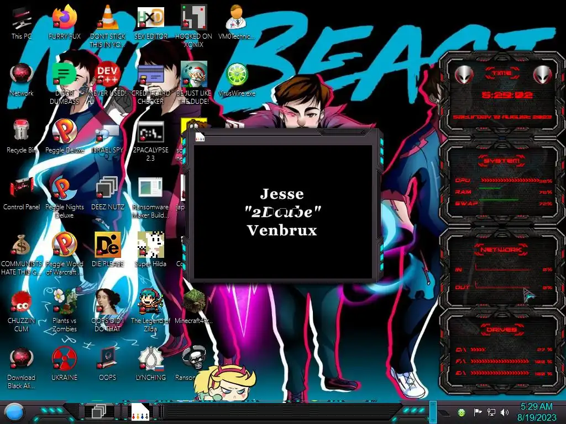This screenshot has height=424, width=566.
Task: Open the Minecraft4Fr grass block icon
Action: coord(194,301)
